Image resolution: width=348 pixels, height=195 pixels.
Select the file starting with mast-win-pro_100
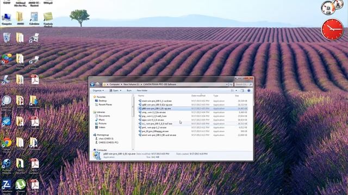pos(157,101)
